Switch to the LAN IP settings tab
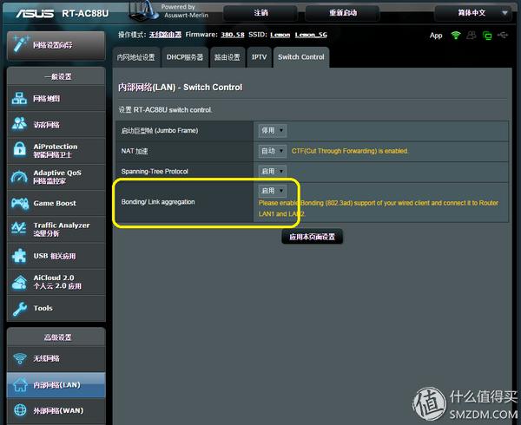Image resolution: width=521 pixels, height=425 pixels. (x=136, y=57)
